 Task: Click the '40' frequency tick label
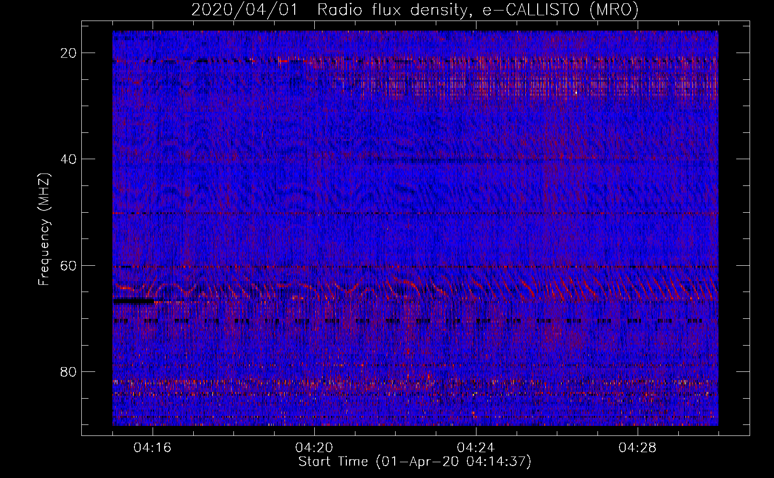pos(69,159)
